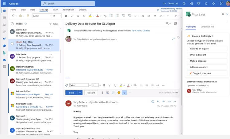Toggle favorite star next to Inbox

point(26,24)
